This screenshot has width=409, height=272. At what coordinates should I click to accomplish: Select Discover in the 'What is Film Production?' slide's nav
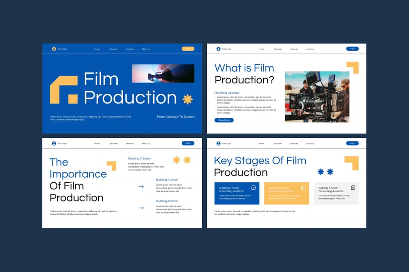point(278,49)
